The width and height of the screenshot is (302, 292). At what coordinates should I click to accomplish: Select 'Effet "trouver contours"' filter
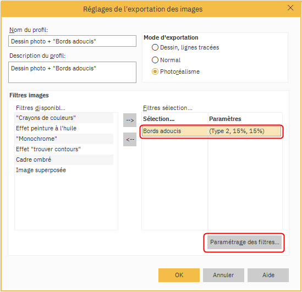pos(64,149)
